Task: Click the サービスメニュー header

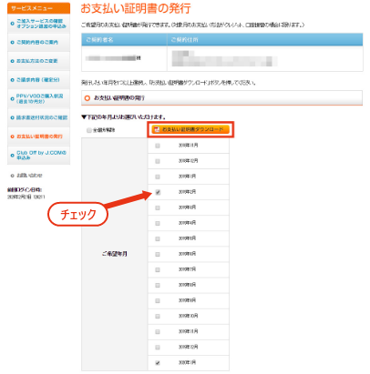Action: point(38,8)
